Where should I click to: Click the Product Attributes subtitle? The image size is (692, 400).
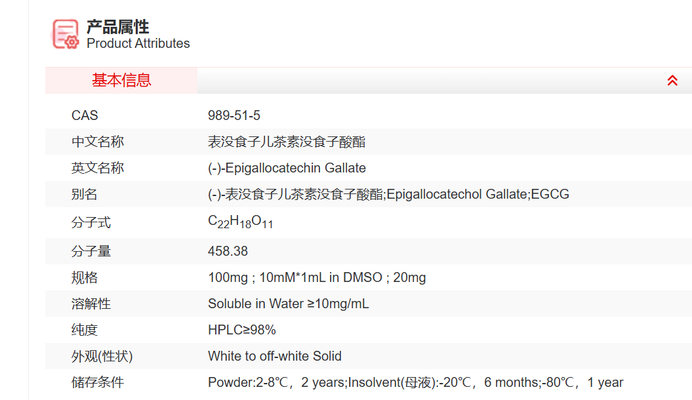(x=138, y=44)
